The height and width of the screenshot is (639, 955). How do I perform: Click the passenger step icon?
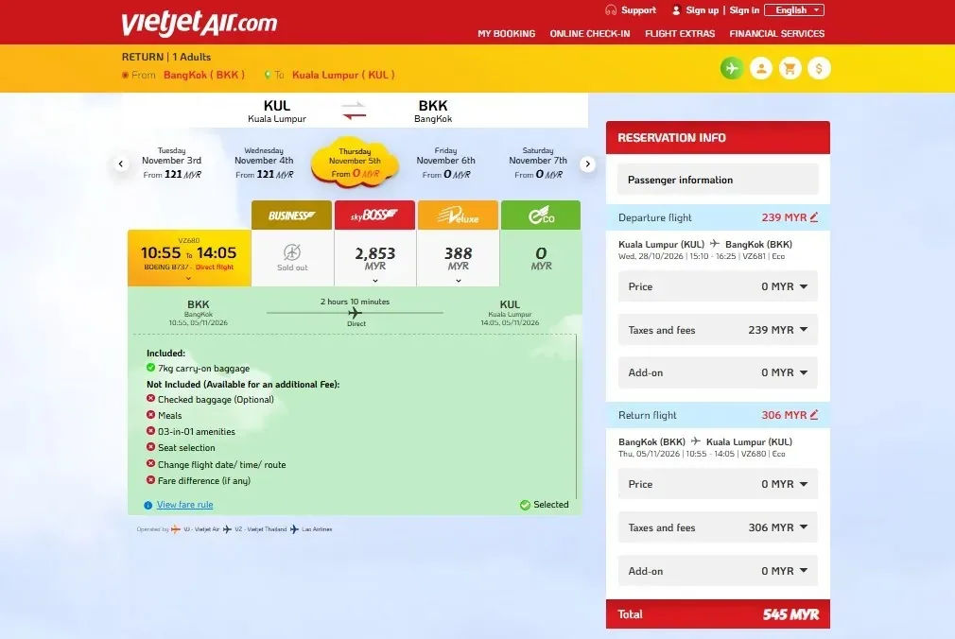click(x=761, y=68)
